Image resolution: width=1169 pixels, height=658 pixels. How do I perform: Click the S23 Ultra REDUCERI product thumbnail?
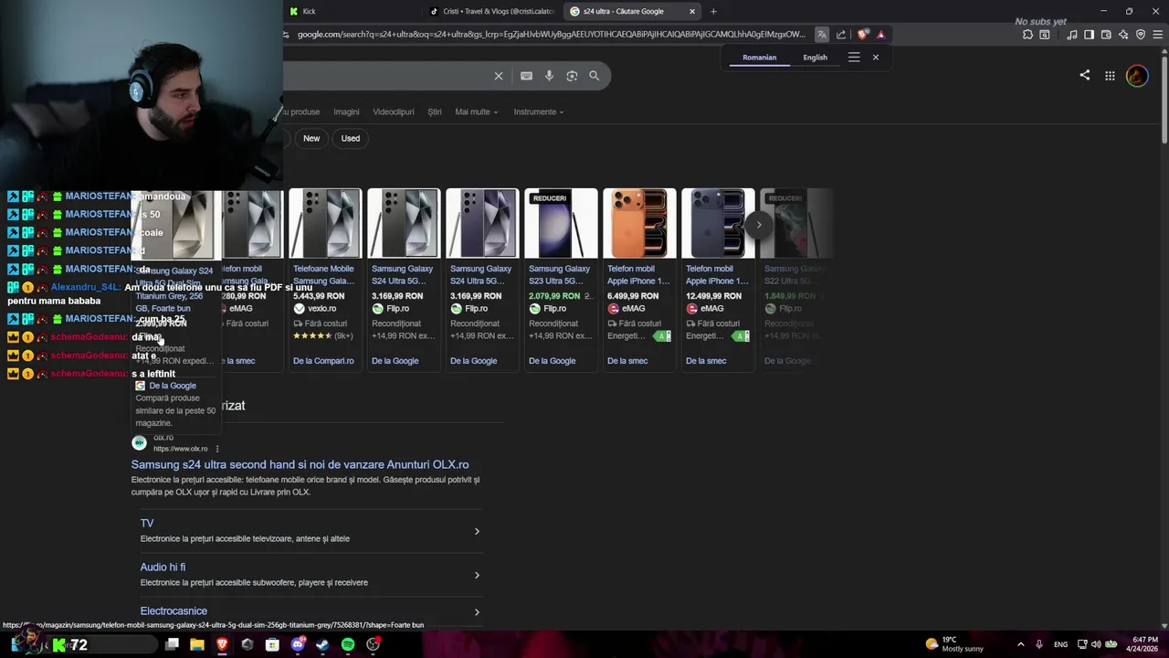[561, 224]
